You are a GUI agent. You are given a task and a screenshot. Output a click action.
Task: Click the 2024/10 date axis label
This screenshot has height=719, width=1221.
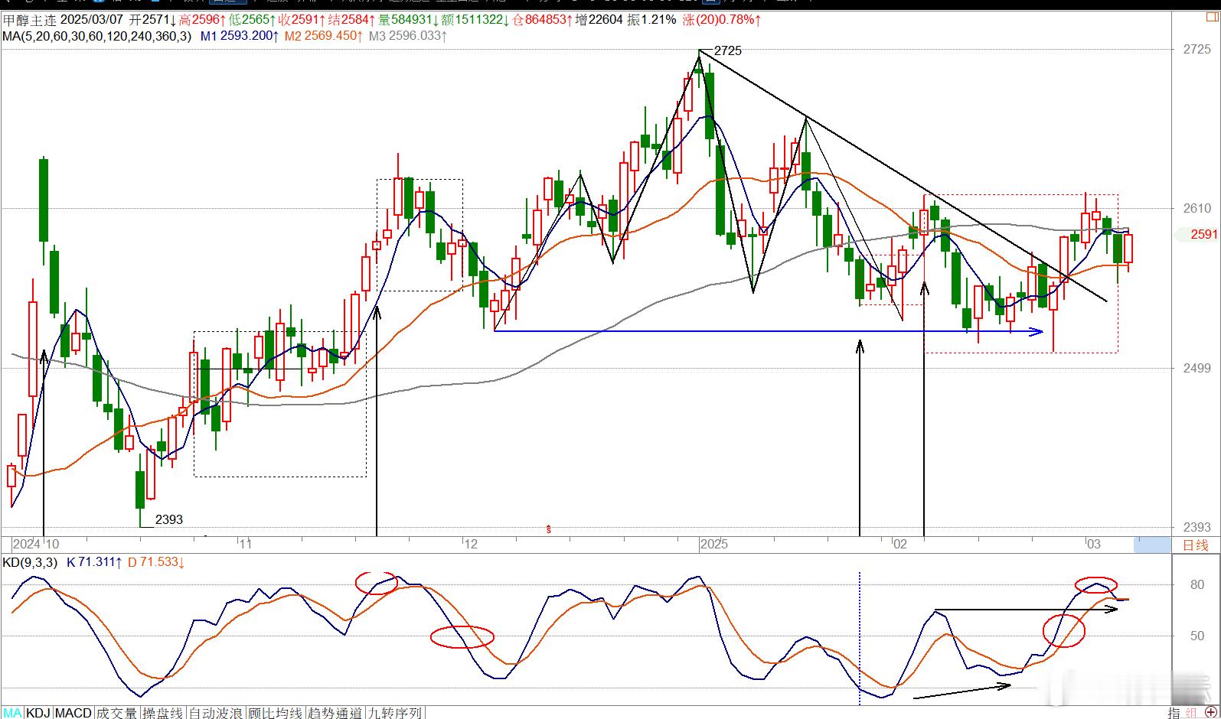36,544
